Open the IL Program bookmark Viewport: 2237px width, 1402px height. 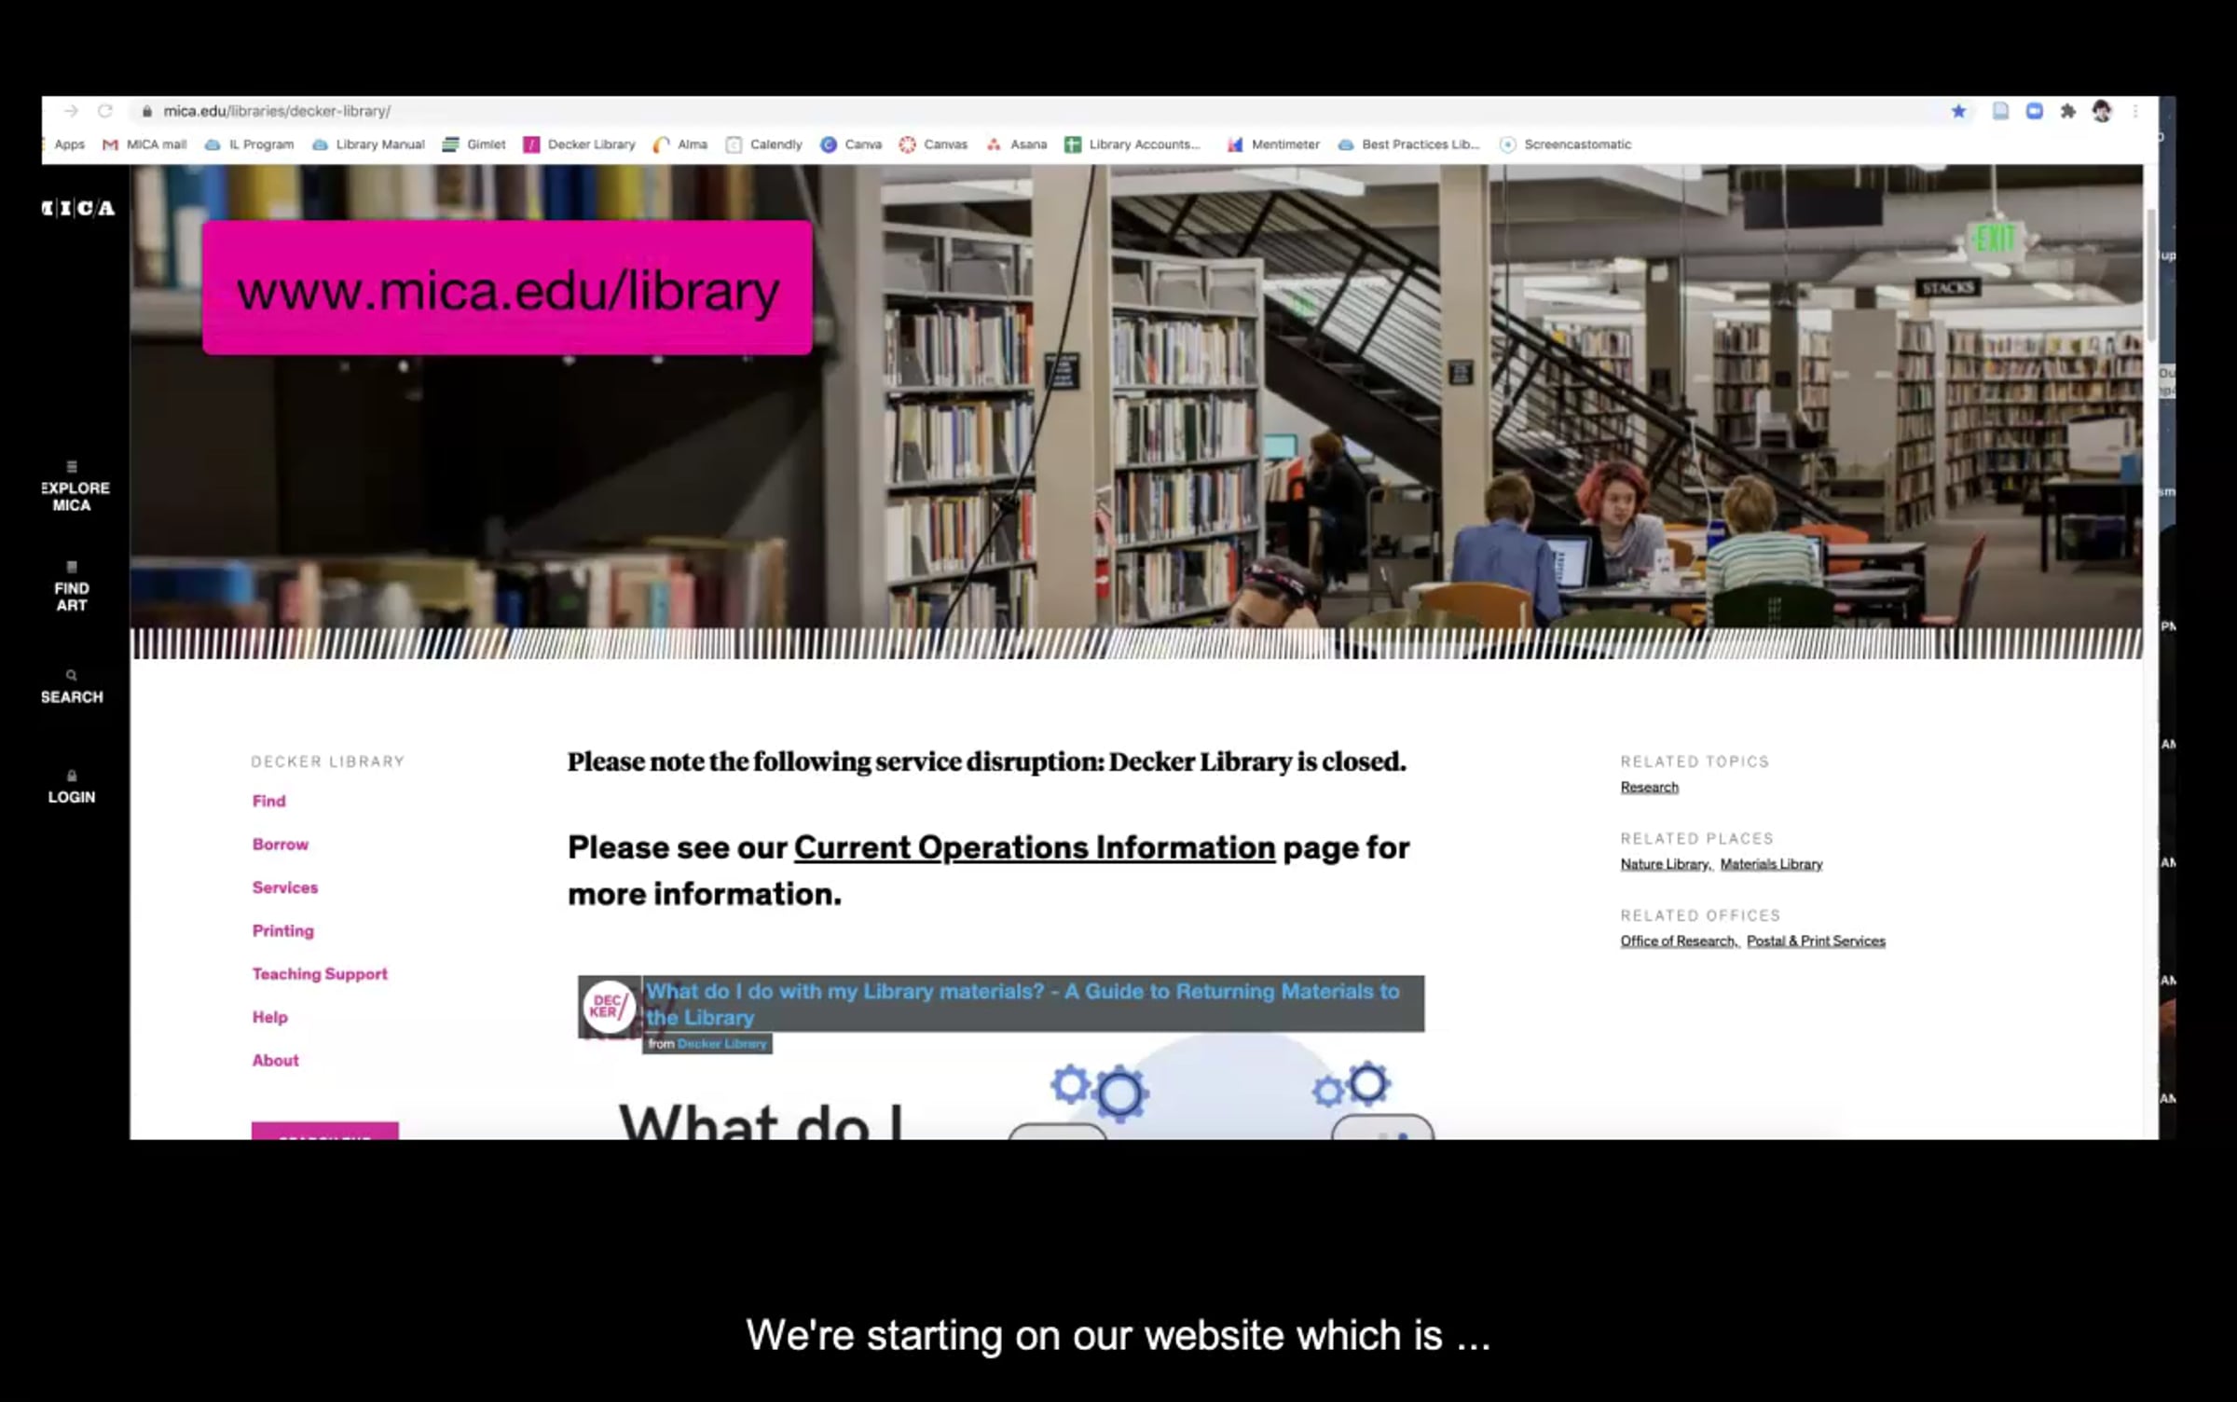coord(250,144)
